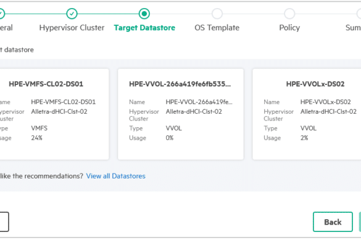Click the completed Hypervisor Cluster step circle
This screenshot has width=361, height=240.
72,14
